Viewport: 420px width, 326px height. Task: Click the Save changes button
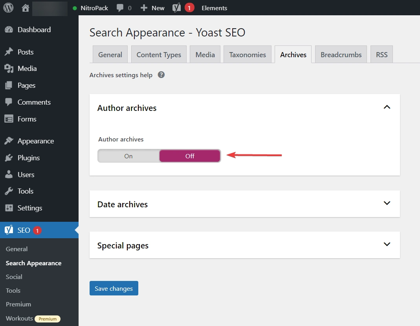pos(114,288)
